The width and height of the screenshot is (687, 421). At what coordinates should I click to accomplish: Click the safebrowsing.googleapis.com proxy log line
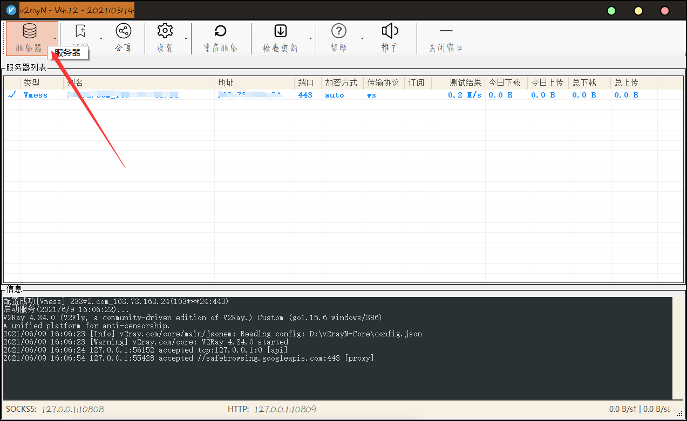188,358
